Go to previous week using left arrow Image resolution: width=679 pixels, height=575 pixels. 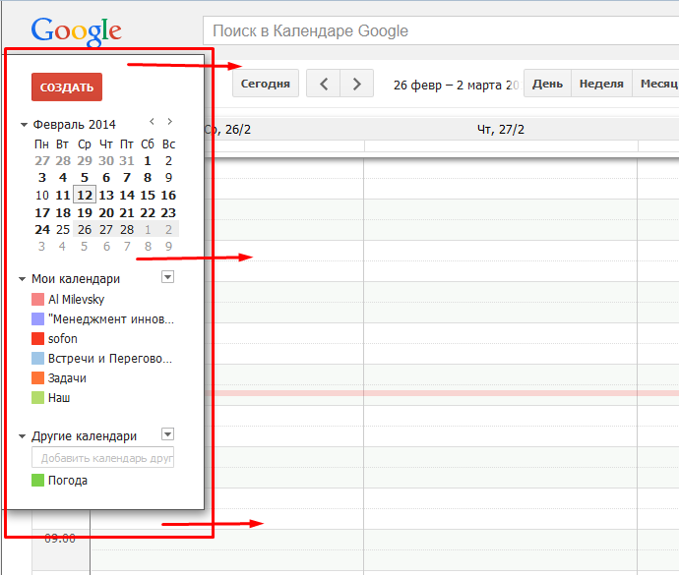pos(324,84)
